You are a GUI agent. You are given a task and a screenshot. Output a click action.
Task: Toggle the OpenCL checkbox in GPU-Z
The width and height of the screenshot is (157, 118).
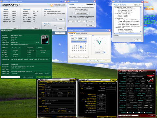point(127,112)
